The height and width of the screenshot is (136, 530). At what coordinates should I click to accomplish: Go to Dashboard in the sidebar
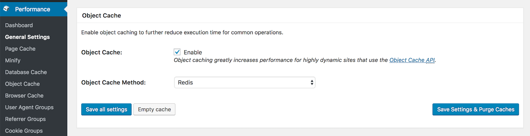(19, 25)
